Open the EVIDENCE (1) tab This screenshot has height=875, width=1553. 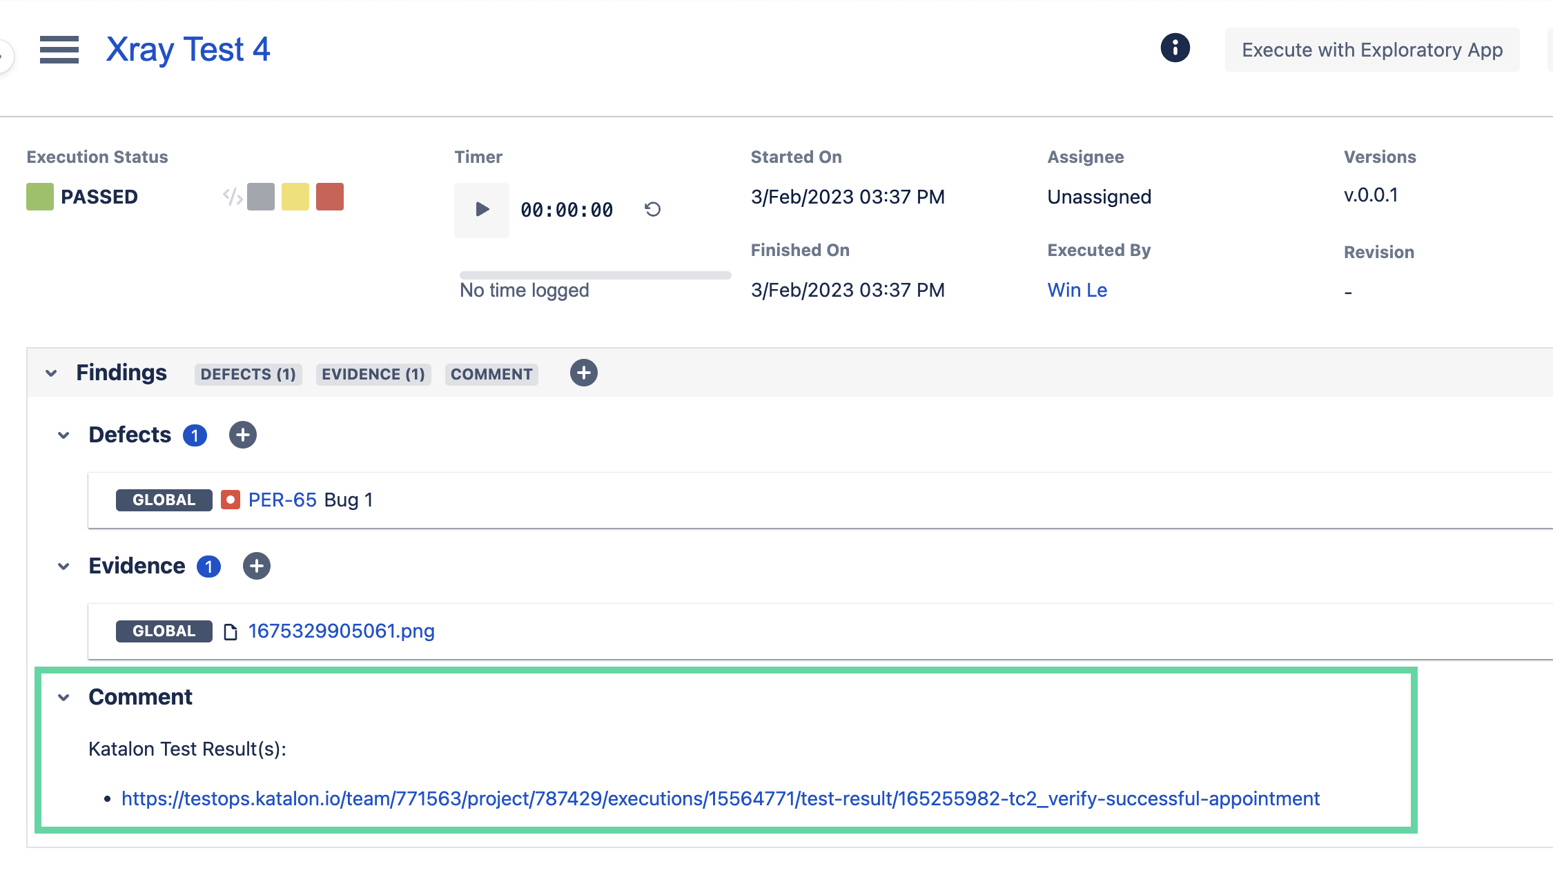tap(373, 374)
